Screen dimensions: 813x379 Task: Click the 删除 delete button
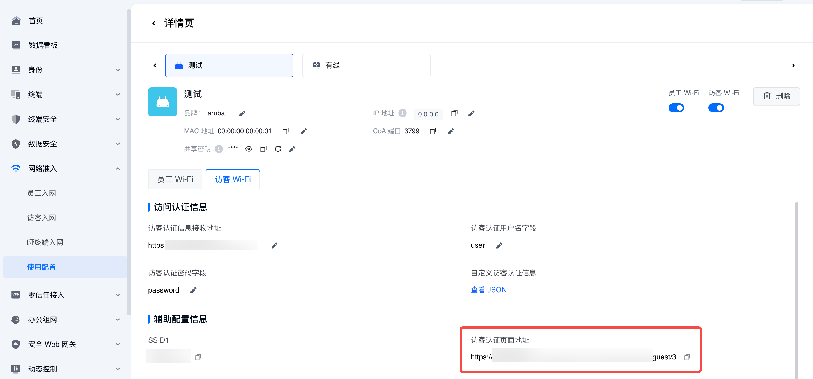(x=776, y=96)
